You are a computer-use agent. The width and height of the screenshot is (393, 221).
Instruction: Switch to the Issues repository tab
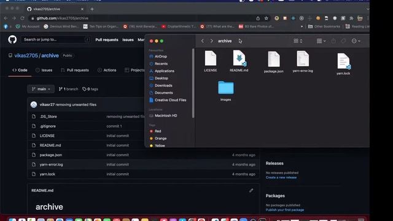(44, 70)
